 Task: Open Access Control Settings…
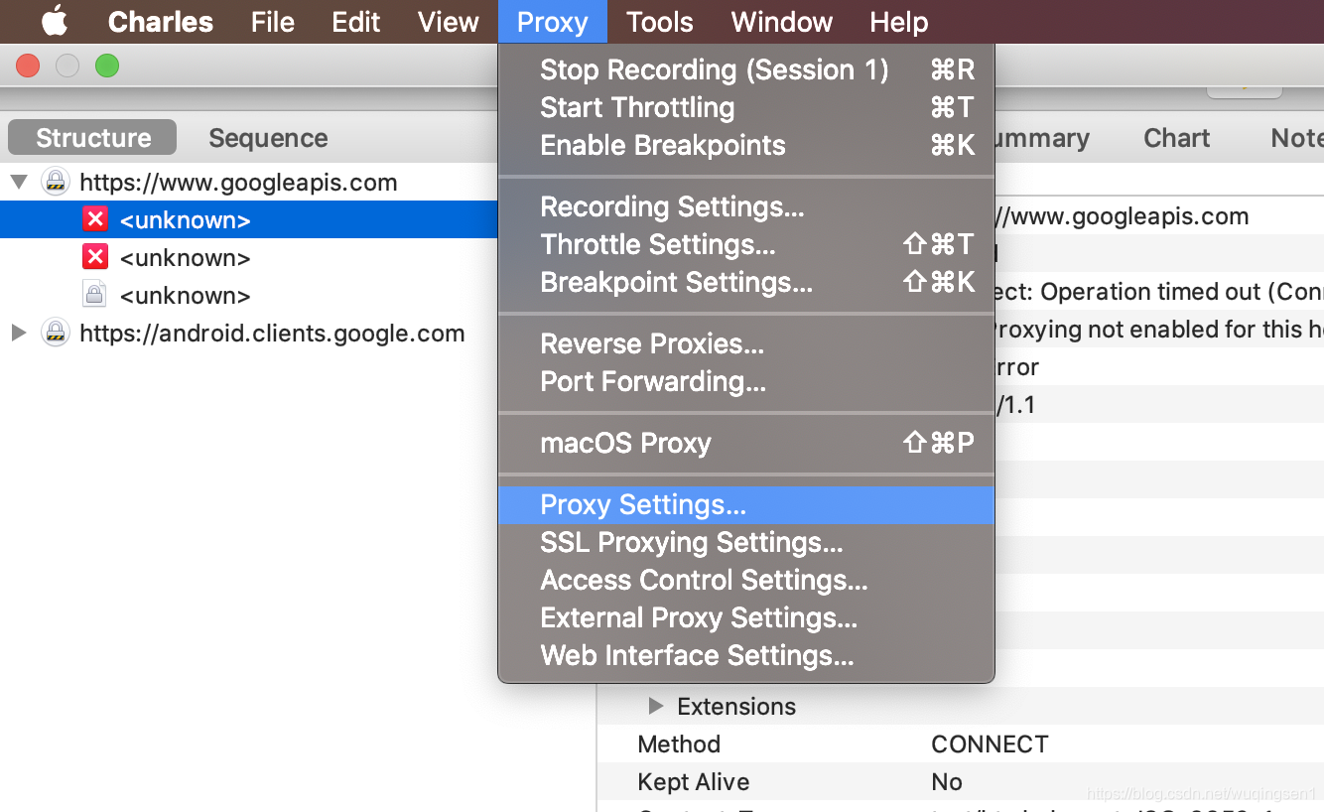746,580
